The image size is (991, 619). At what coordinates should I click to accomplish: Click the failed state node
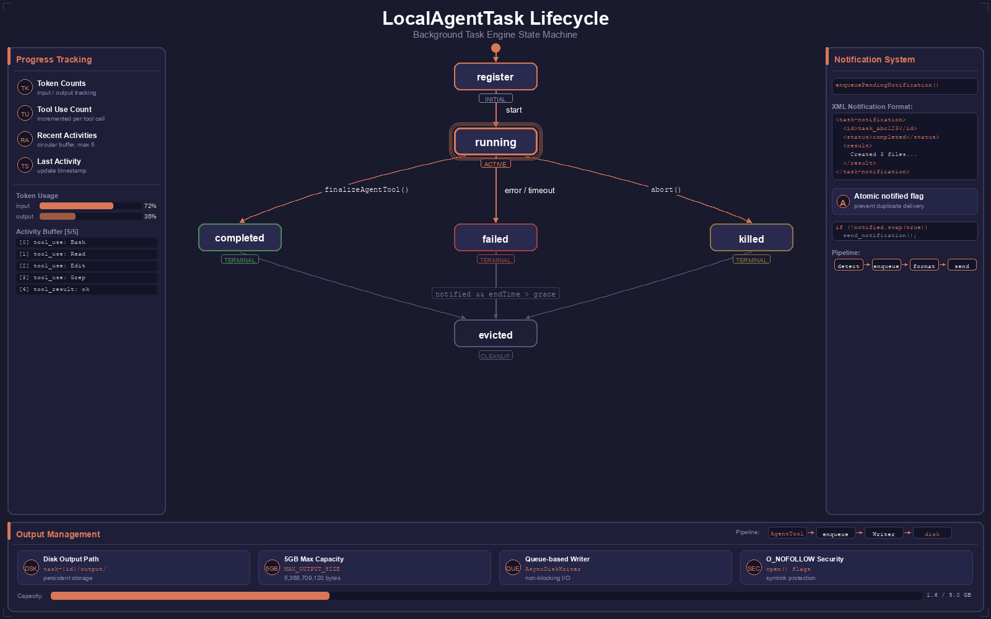(495, 238)
